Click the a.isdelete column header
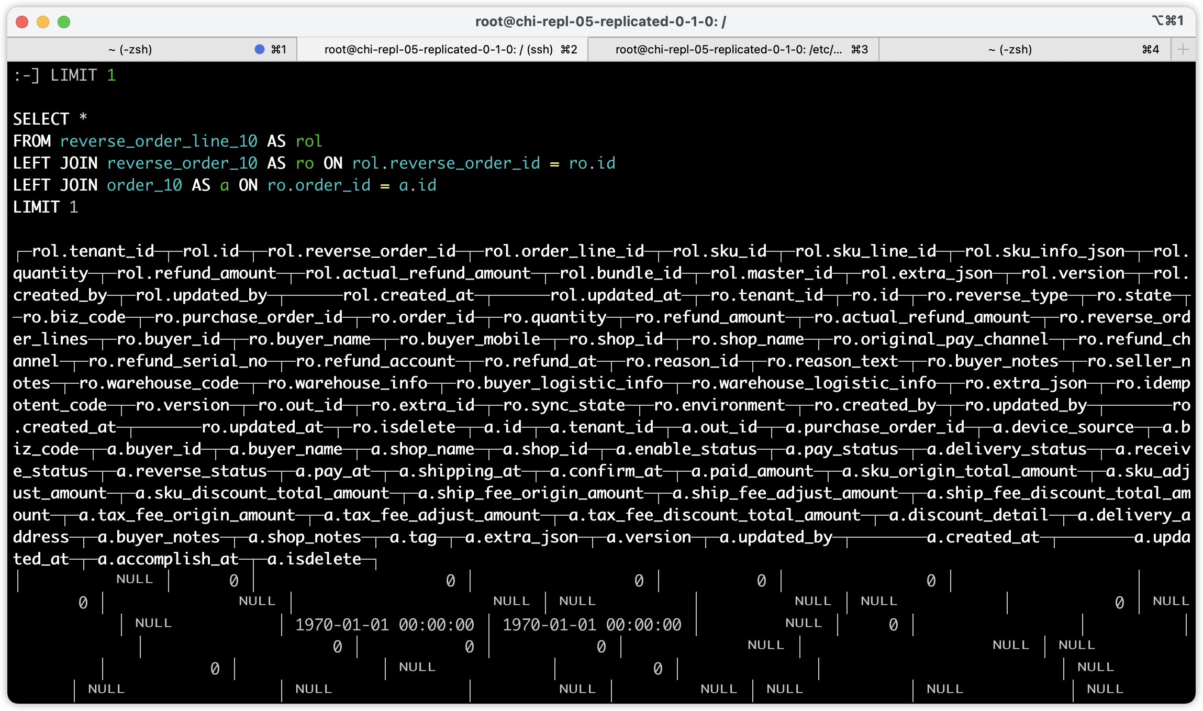 coord(314,559)
